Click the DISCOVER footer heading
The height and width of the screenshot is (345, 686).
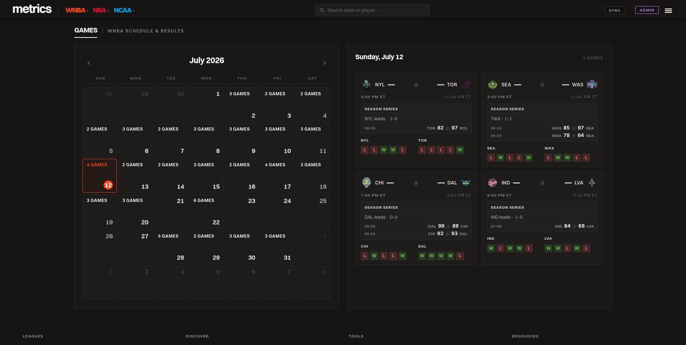tap(197, 336)
